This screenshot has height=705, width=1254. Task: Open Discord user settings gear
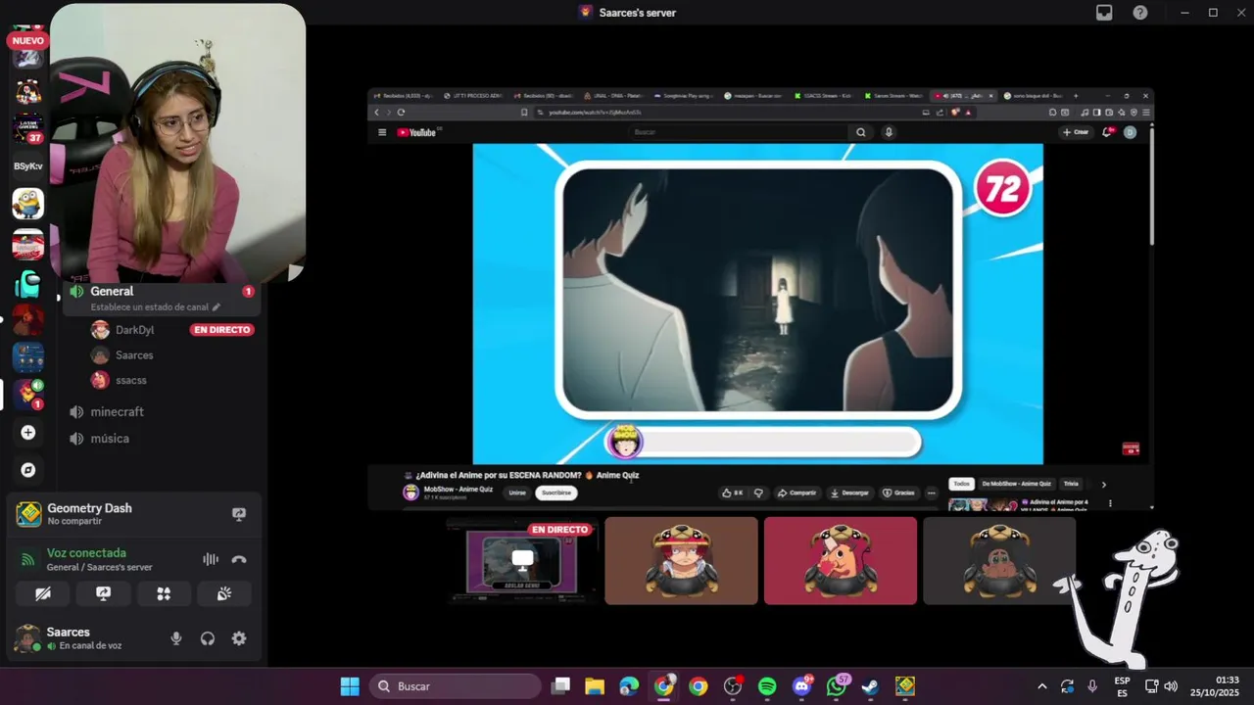[239, 638]
